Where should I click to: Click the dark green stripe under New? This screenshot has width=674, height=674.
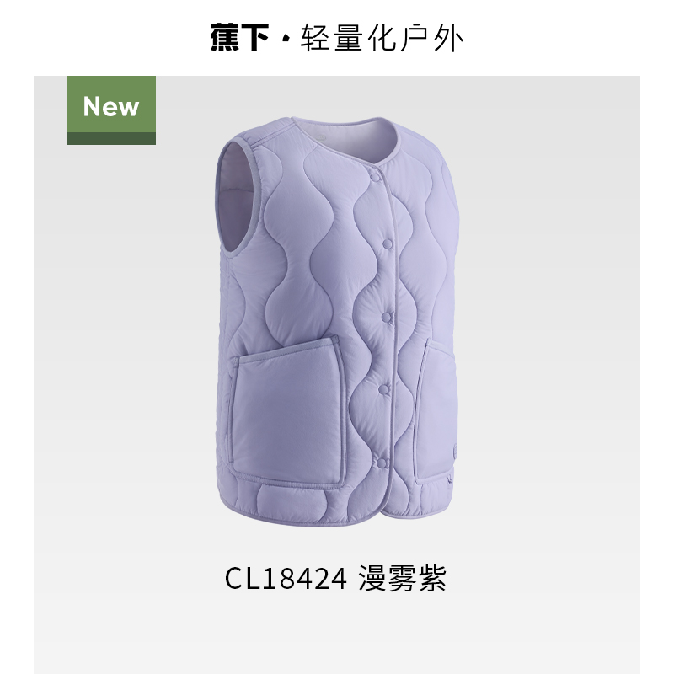point(111,139)
